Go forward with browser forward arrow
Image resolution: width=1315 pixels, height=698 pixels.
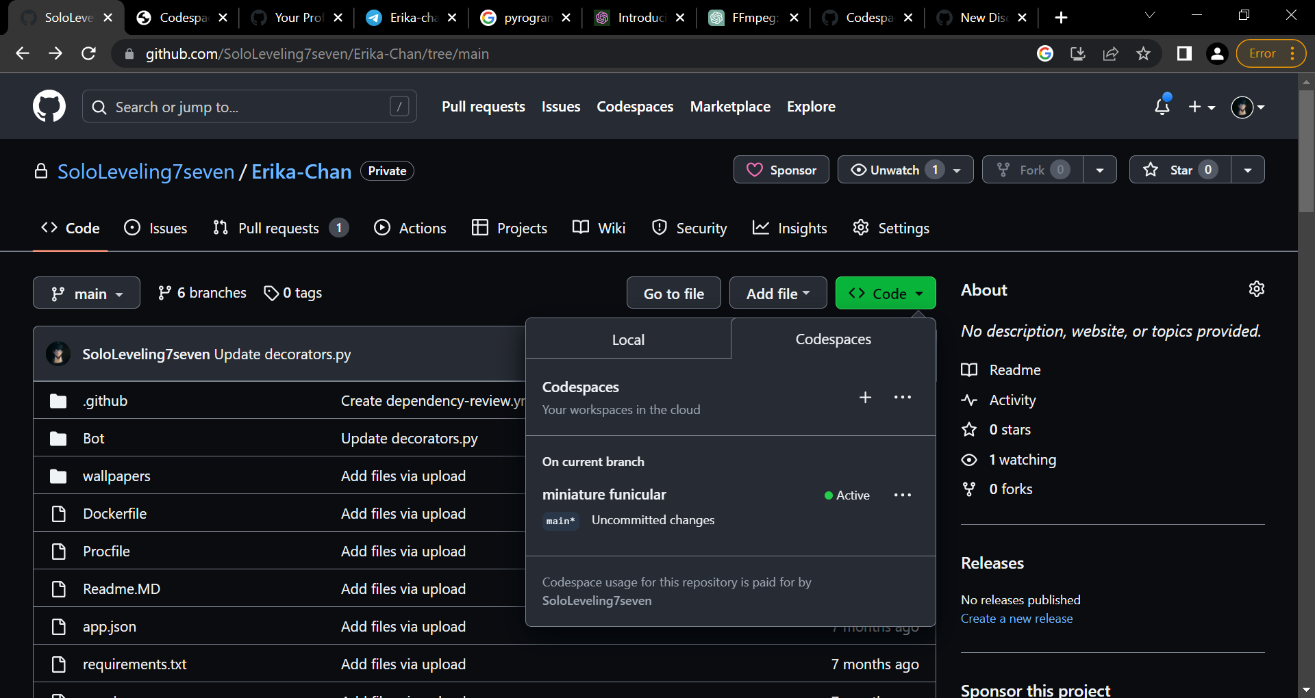[x=55, y=53]
